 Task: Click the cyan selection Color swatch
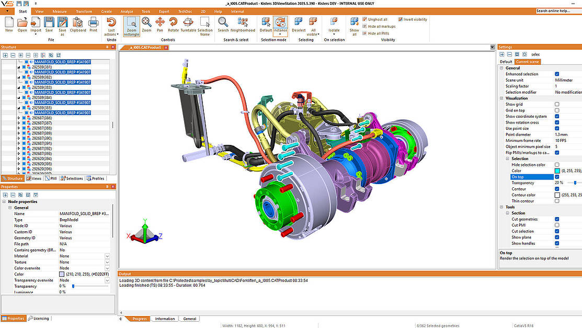(x=557, y=171)
